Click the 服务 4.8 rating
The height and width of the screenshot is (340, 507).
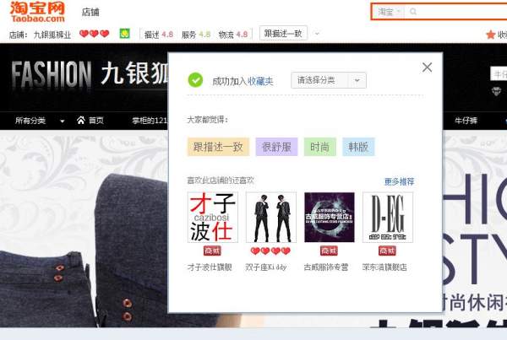[x=196, y=35]
